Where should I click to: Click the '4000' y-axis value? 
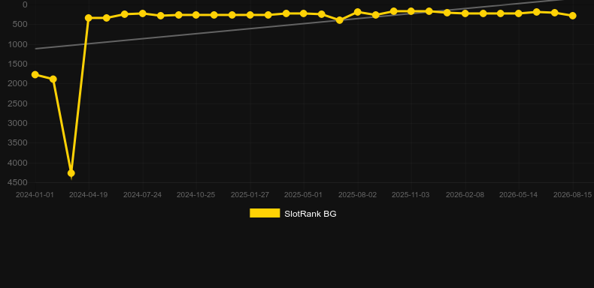click(18, 163)
